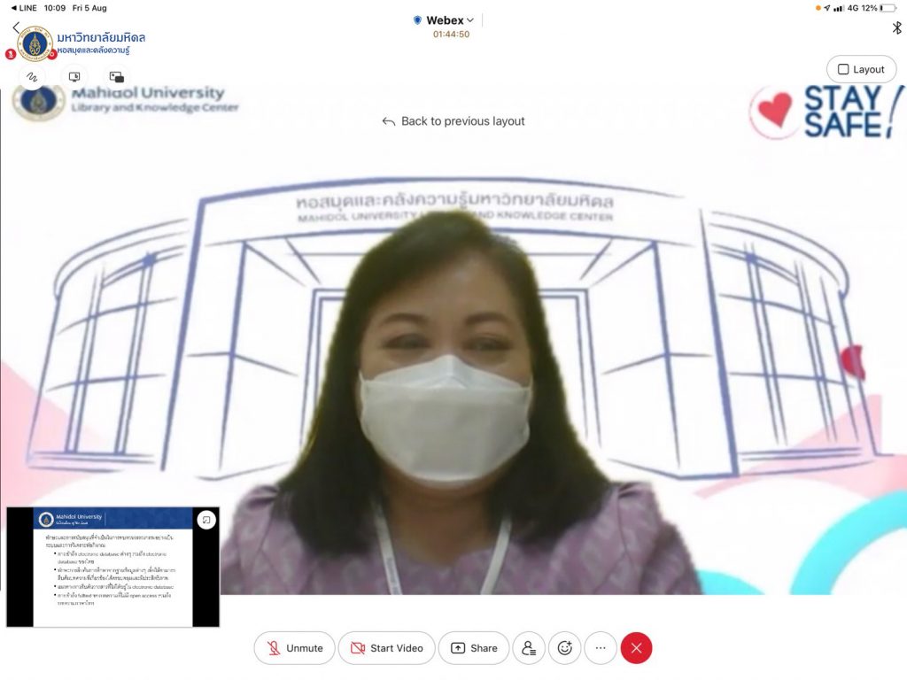Tap the Mahidol University profile avatar
Viewport: 907px width, 680px height.
pyautogui.click(x=35, y=43)
